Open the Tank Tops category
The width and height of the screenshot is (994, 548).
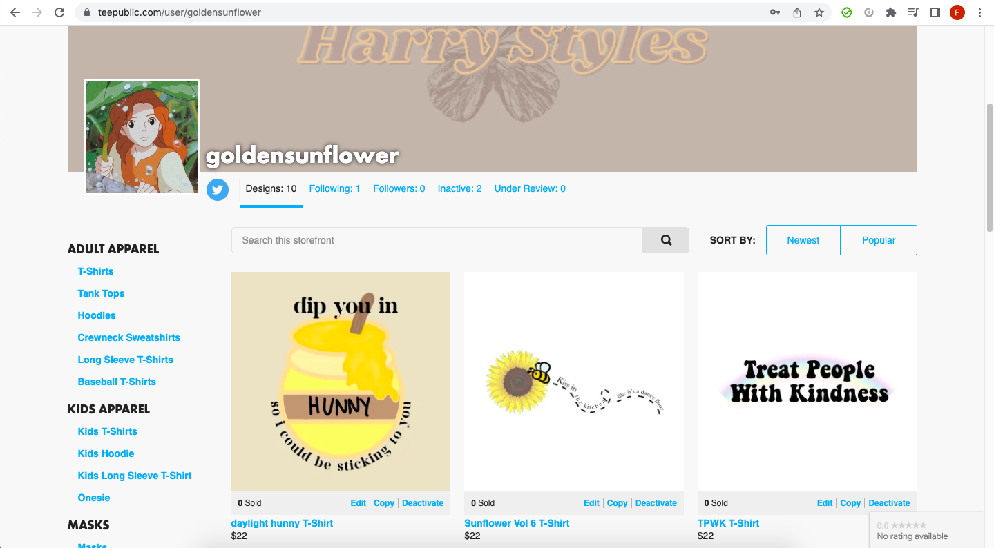click(x=102, y=293)
